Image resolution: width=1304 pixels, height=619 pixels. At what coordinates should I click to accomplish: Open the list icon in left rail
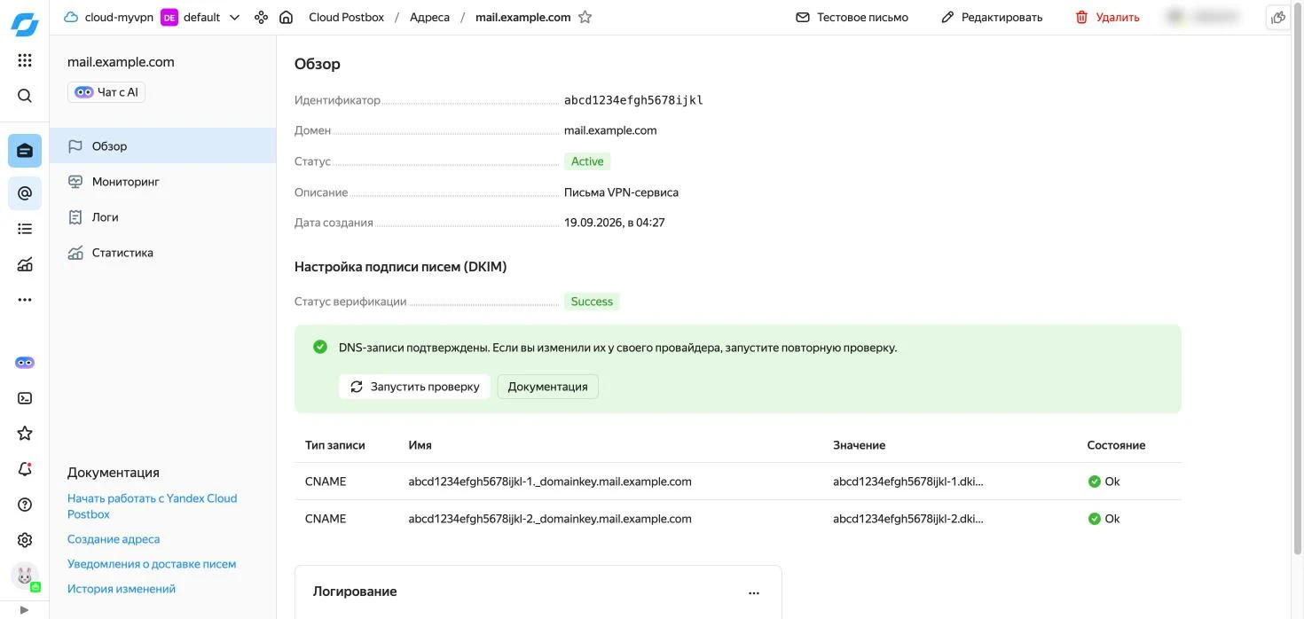point(25,229)
